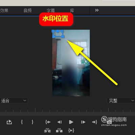Switch to the 库 workspace tab
The height and width of the screenshot is (135, 135).
72,10
